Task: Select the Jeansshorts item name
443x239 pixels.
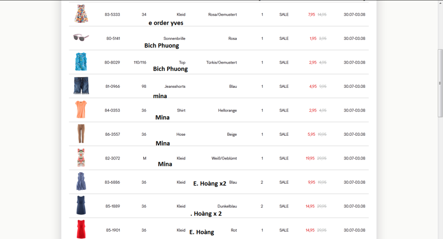Action: click(x=175, y=86)
